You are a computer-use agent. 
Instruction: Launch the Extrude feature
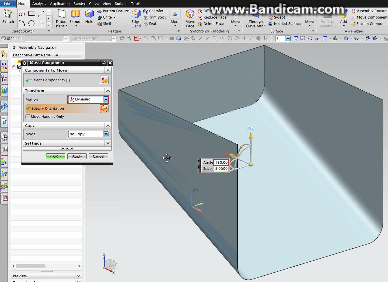pyautogui.click(x=76, y=16)
